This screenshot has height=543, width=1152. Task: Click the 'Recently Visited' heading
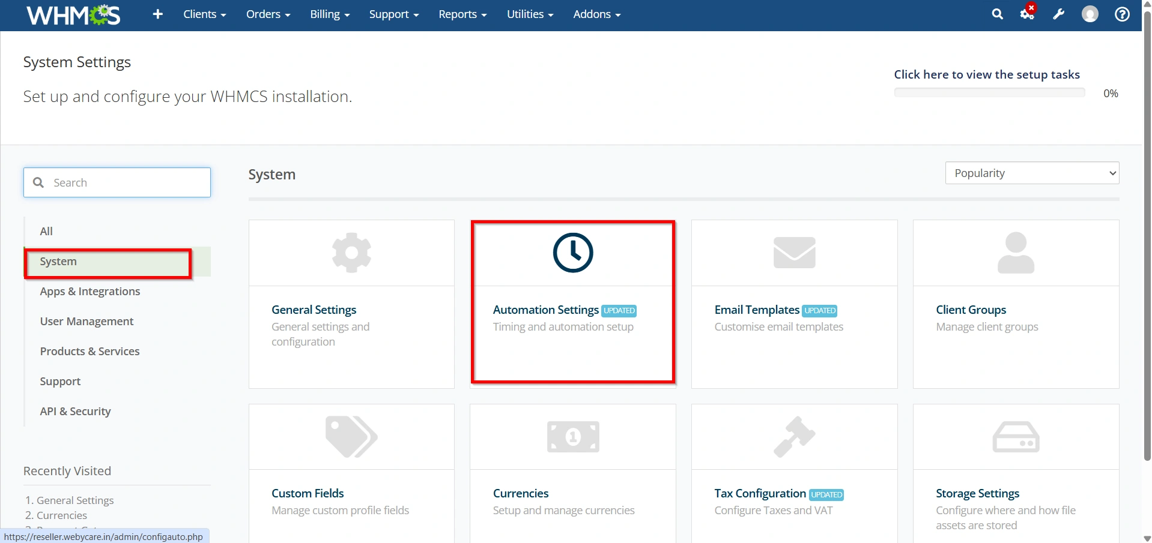click(67, 471)
